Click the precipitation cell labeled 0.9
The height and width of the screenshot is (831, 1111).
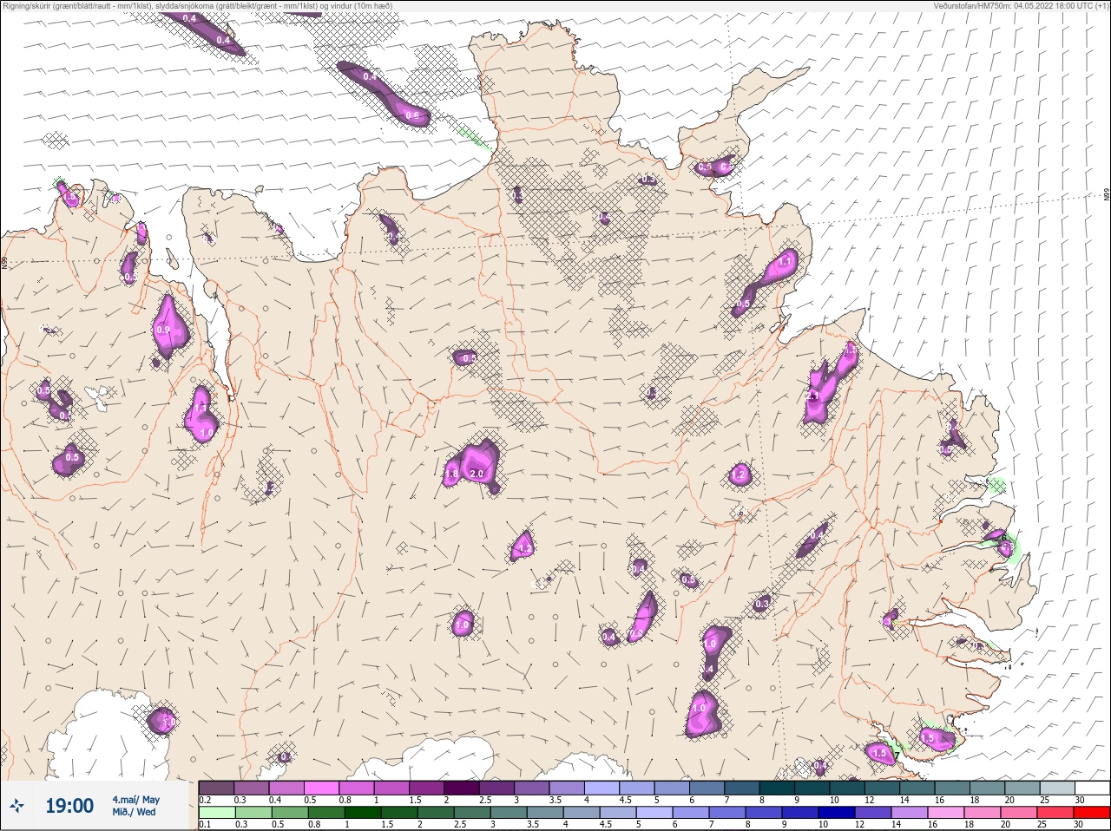click(170, 328)
